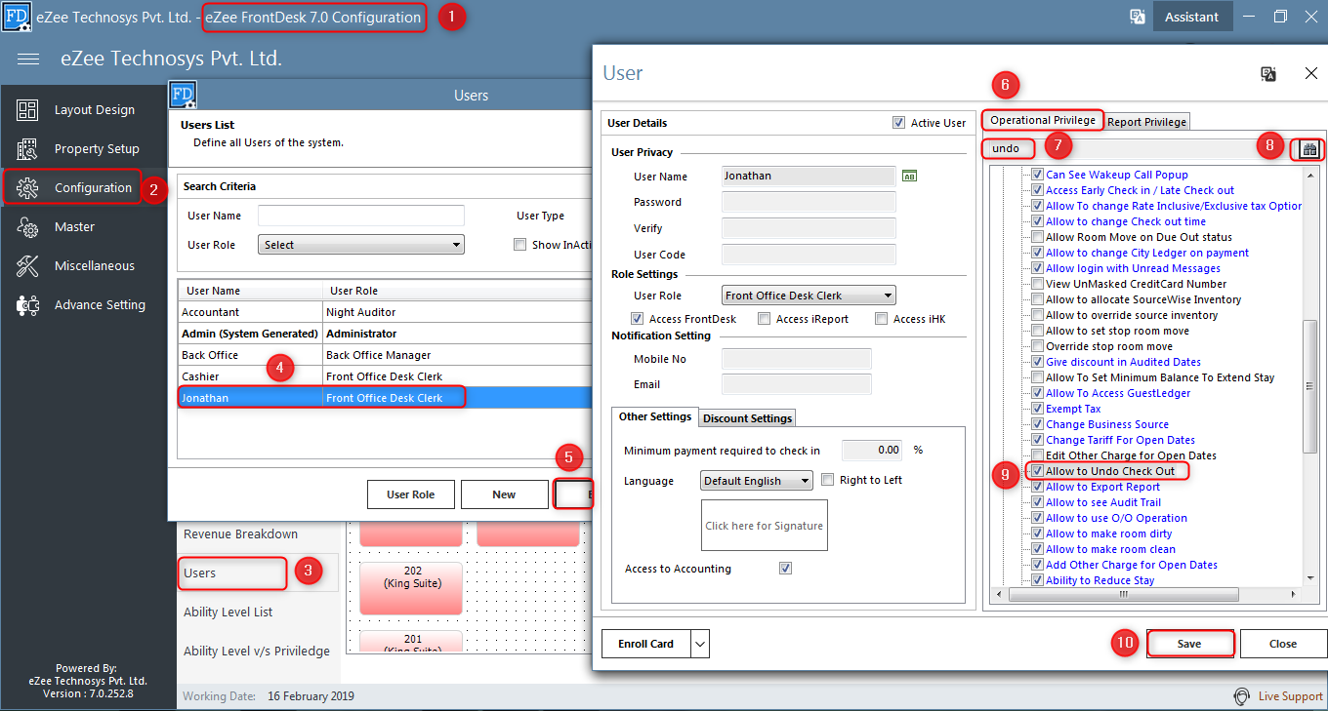The image size is (1328, 711).
Task: Check Edit Other Charge for Open Dates
Action: [1038, 455]
